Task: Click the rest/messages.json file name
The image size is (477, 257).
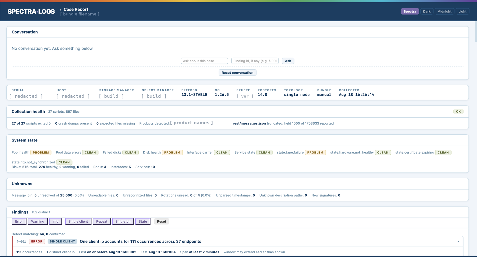Action: click(249, 123)
